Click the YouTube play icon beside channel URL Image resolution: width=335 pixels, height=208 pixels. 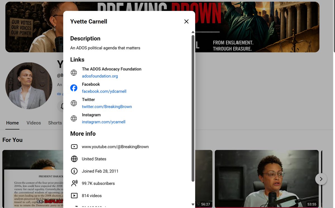74,147
